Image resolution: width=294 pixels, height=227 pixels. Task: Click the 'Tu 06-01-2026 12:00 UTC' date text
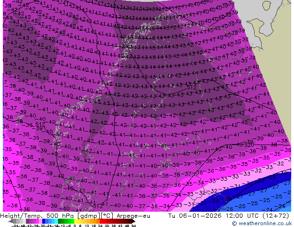point(213,216)
